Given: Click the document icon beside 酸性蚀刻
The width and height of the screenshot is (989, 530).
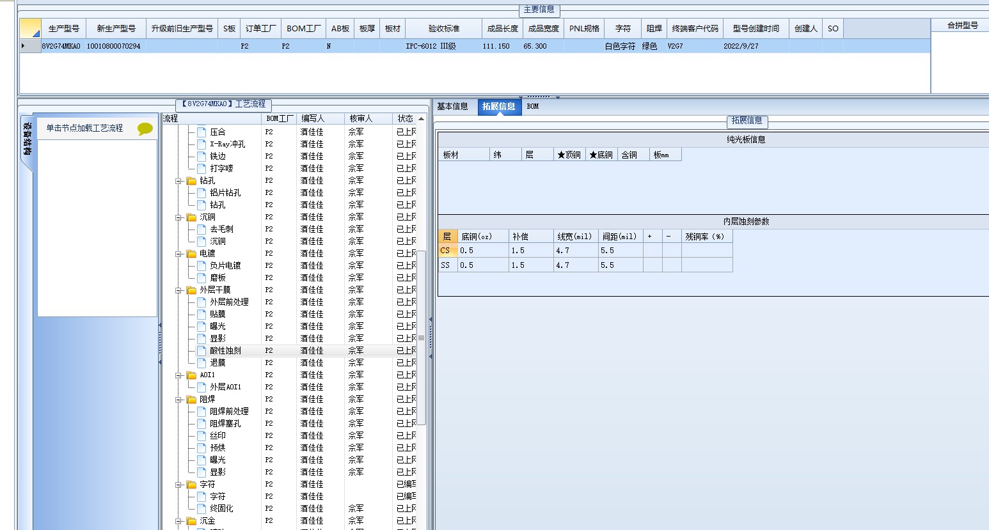Looking at the screenshot, I should (202, 350).
